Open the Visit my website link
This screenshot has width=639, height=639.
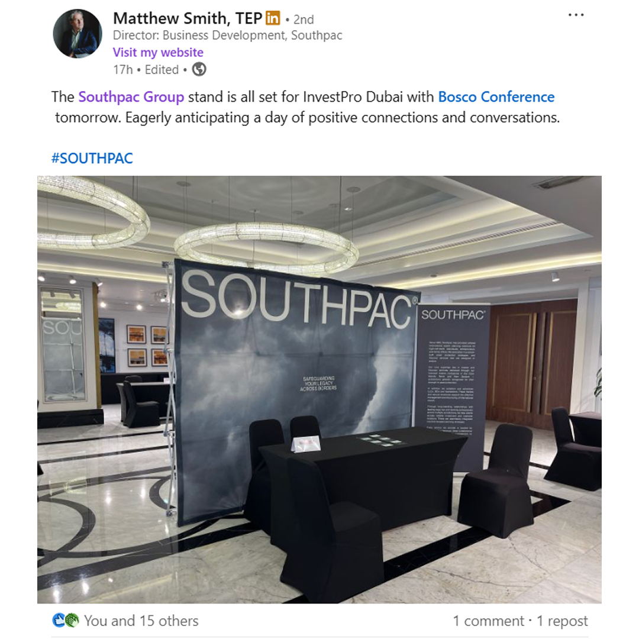(x=158, y=52)
